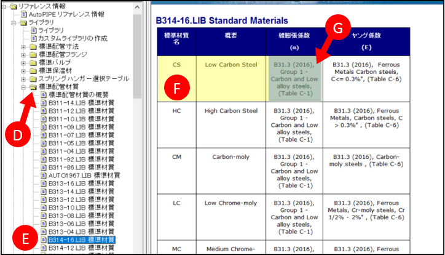The height and width of the screenshot is (255, 445).
Task: Open the B313-14.LIB 標準材質 topic
Action: point(81,192)
